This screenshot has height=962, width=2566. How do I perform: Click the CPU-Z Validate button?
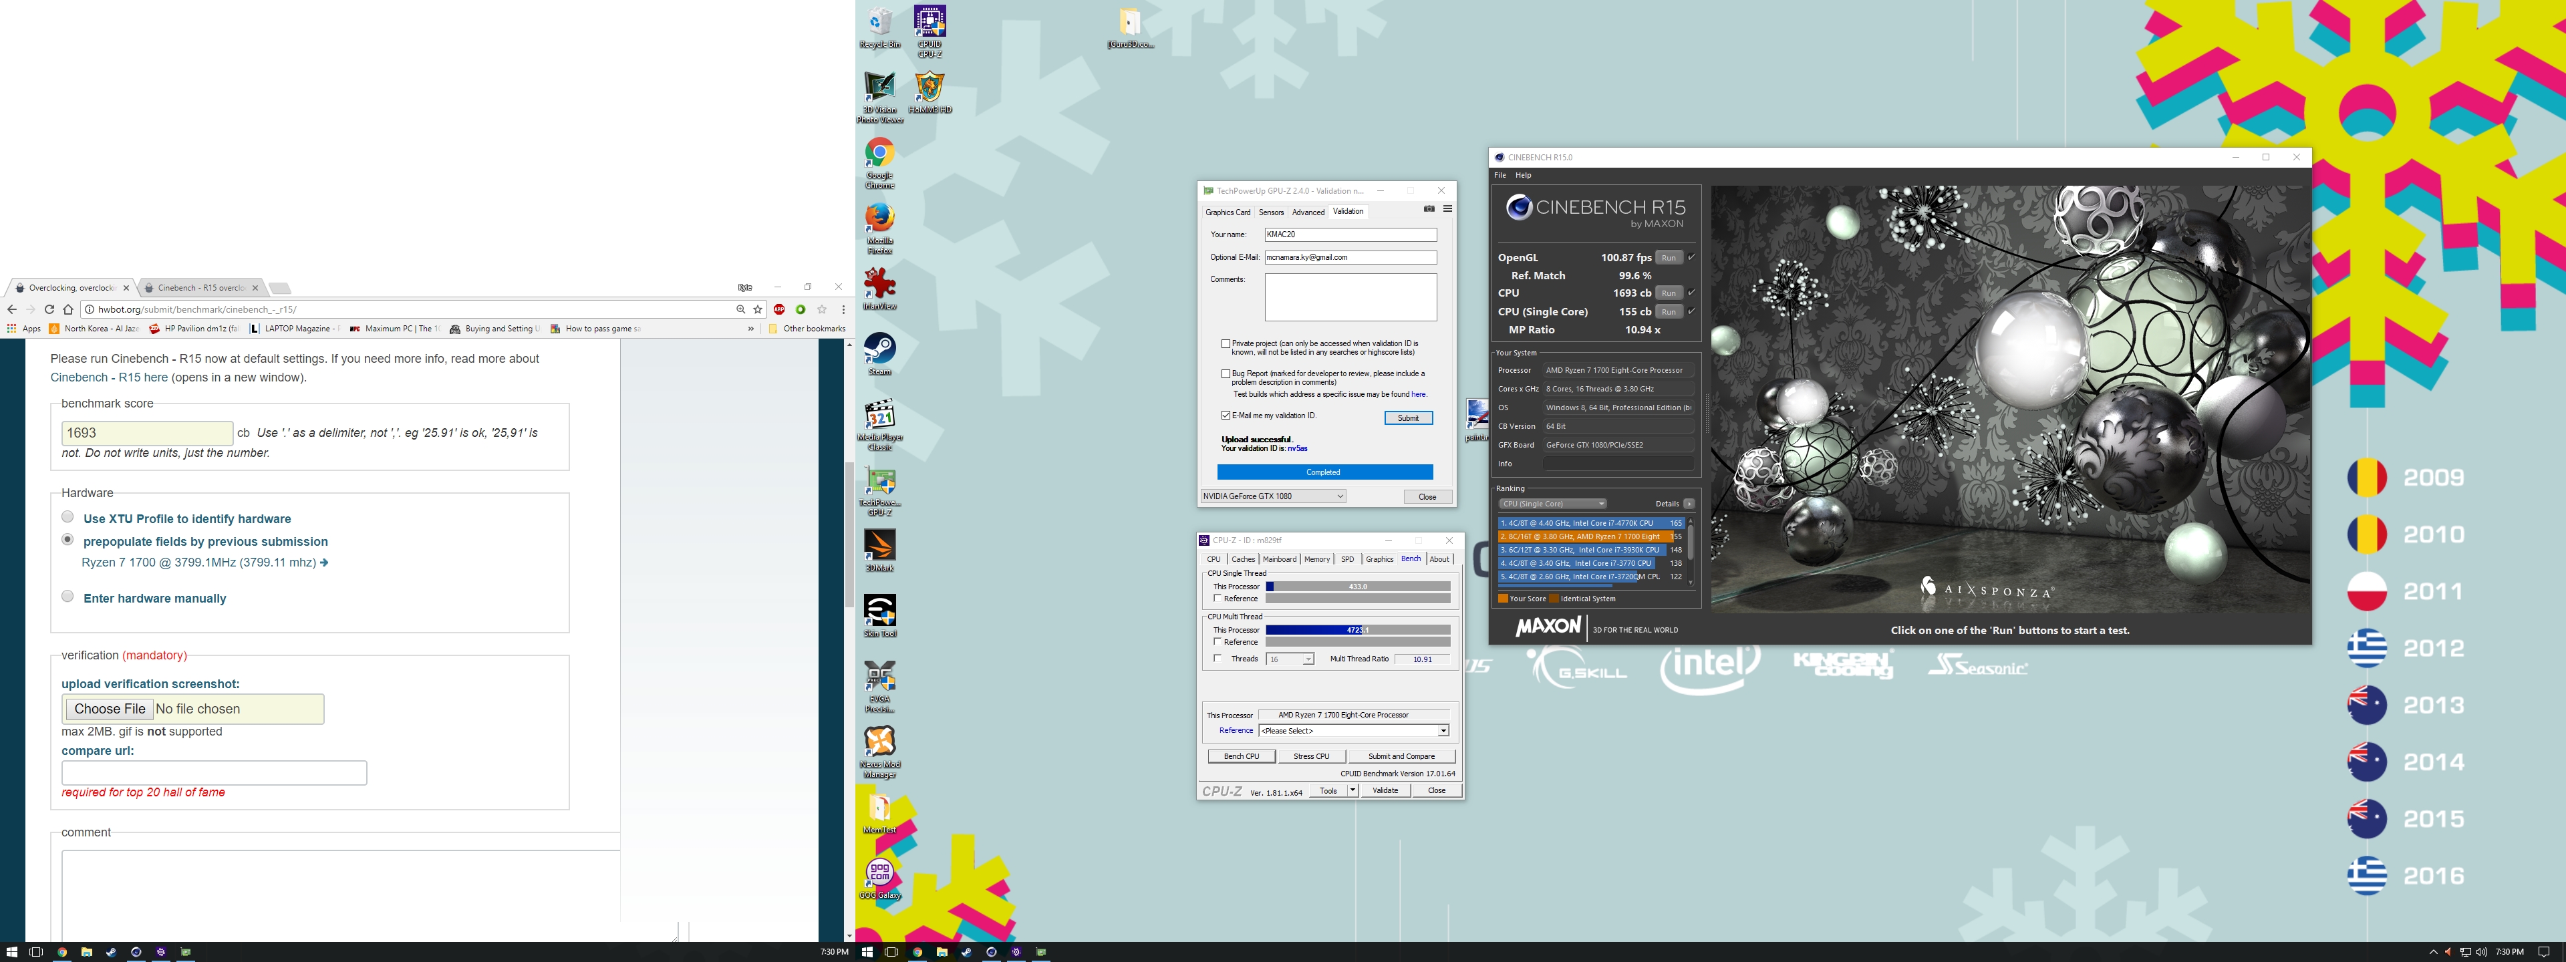[x=1385, y=791]
